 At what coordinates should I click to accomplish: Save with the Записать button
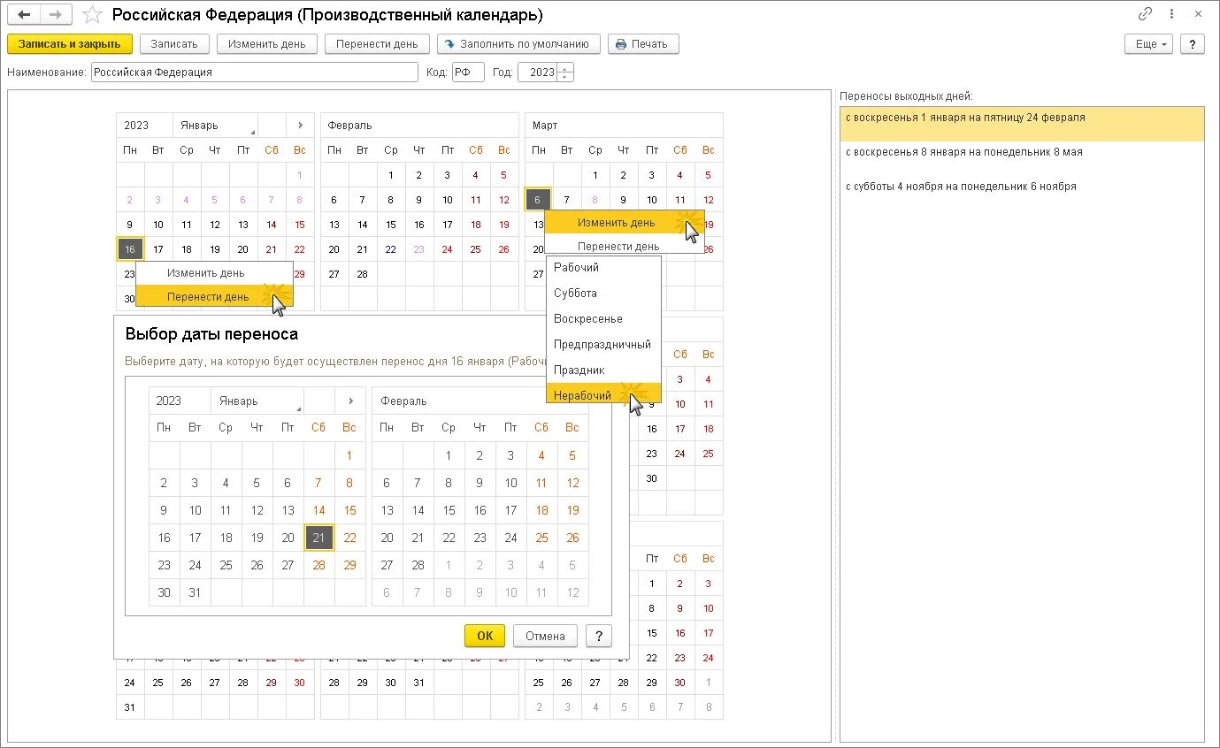174,44
